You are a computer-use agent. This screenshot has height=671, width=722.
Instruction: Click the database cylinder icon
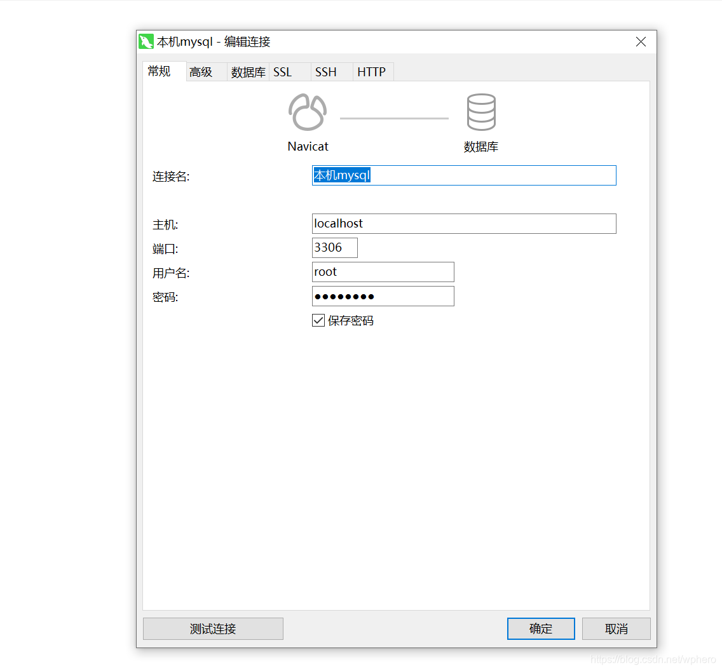click(481, 112)
